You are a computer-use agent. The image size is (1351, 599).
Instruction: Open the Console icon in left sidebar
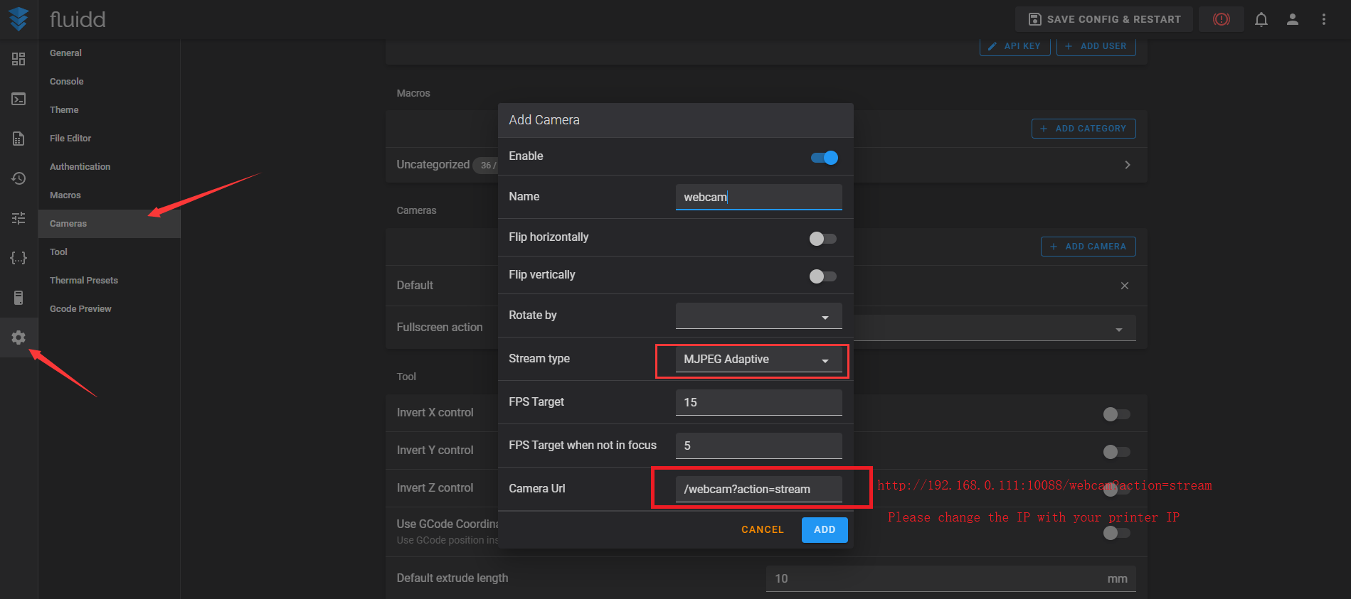18,99
